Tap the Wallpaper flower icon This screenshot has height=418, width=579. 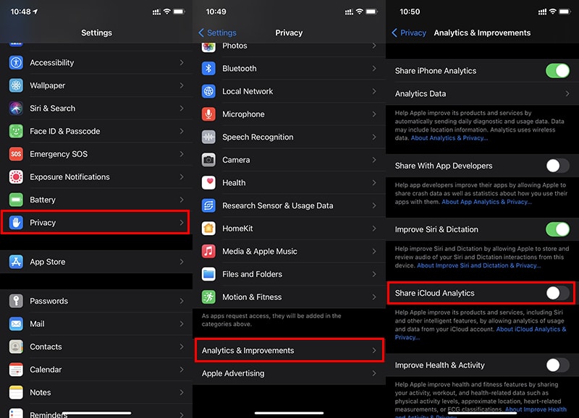16,85
